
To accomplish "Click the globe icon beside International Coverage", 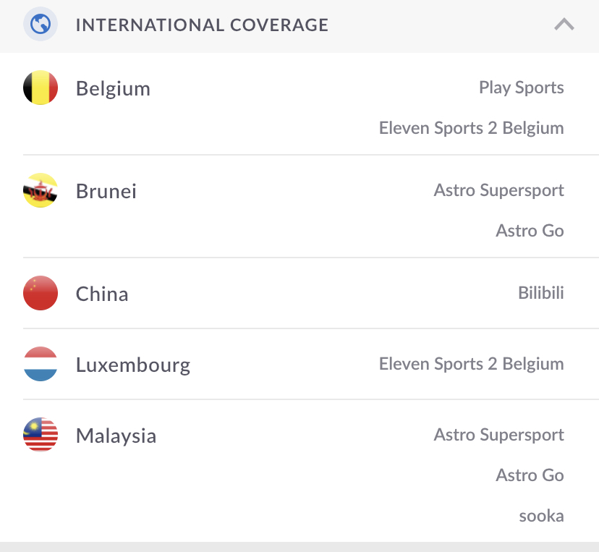I will pos(41,25).
